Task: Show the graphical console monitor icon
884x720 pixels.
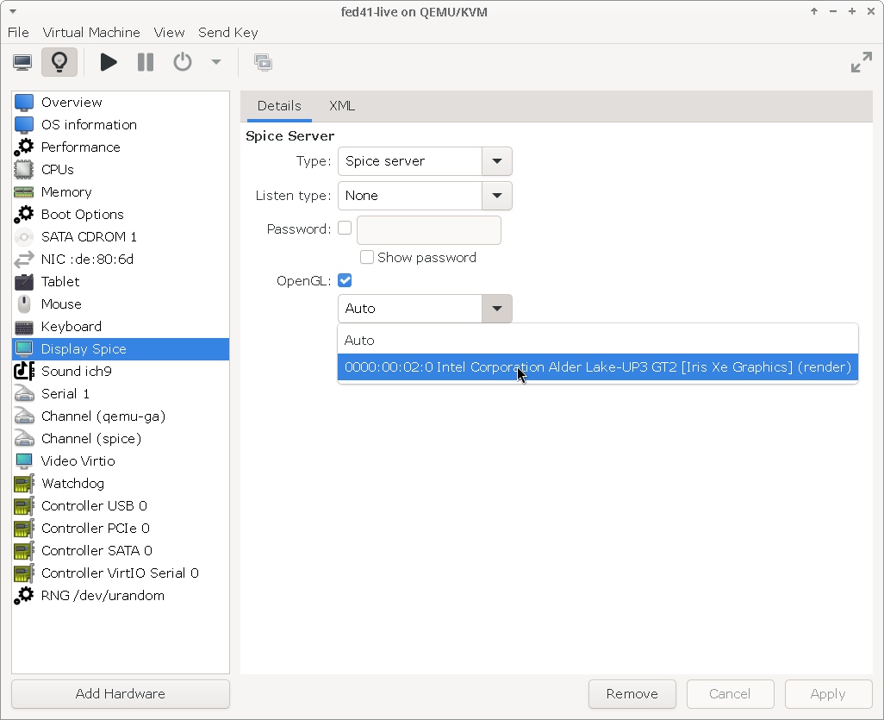Action: pos(22,62)
